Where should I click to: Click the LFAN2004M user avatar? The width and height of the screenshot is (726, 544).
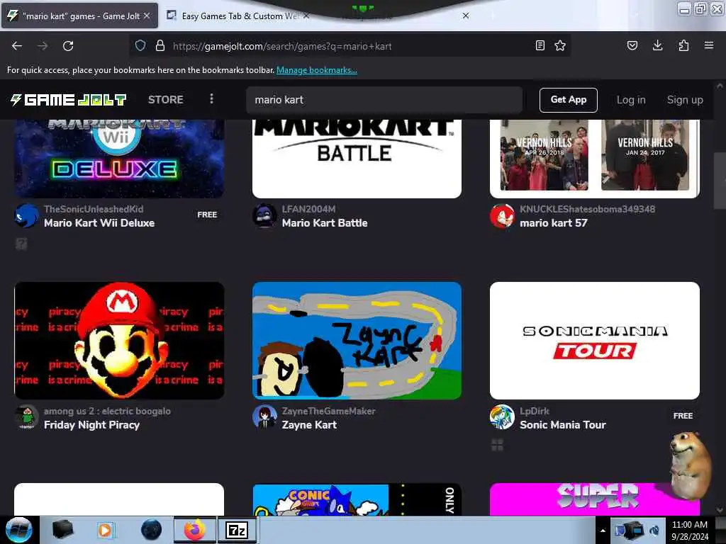pos(264,216)
